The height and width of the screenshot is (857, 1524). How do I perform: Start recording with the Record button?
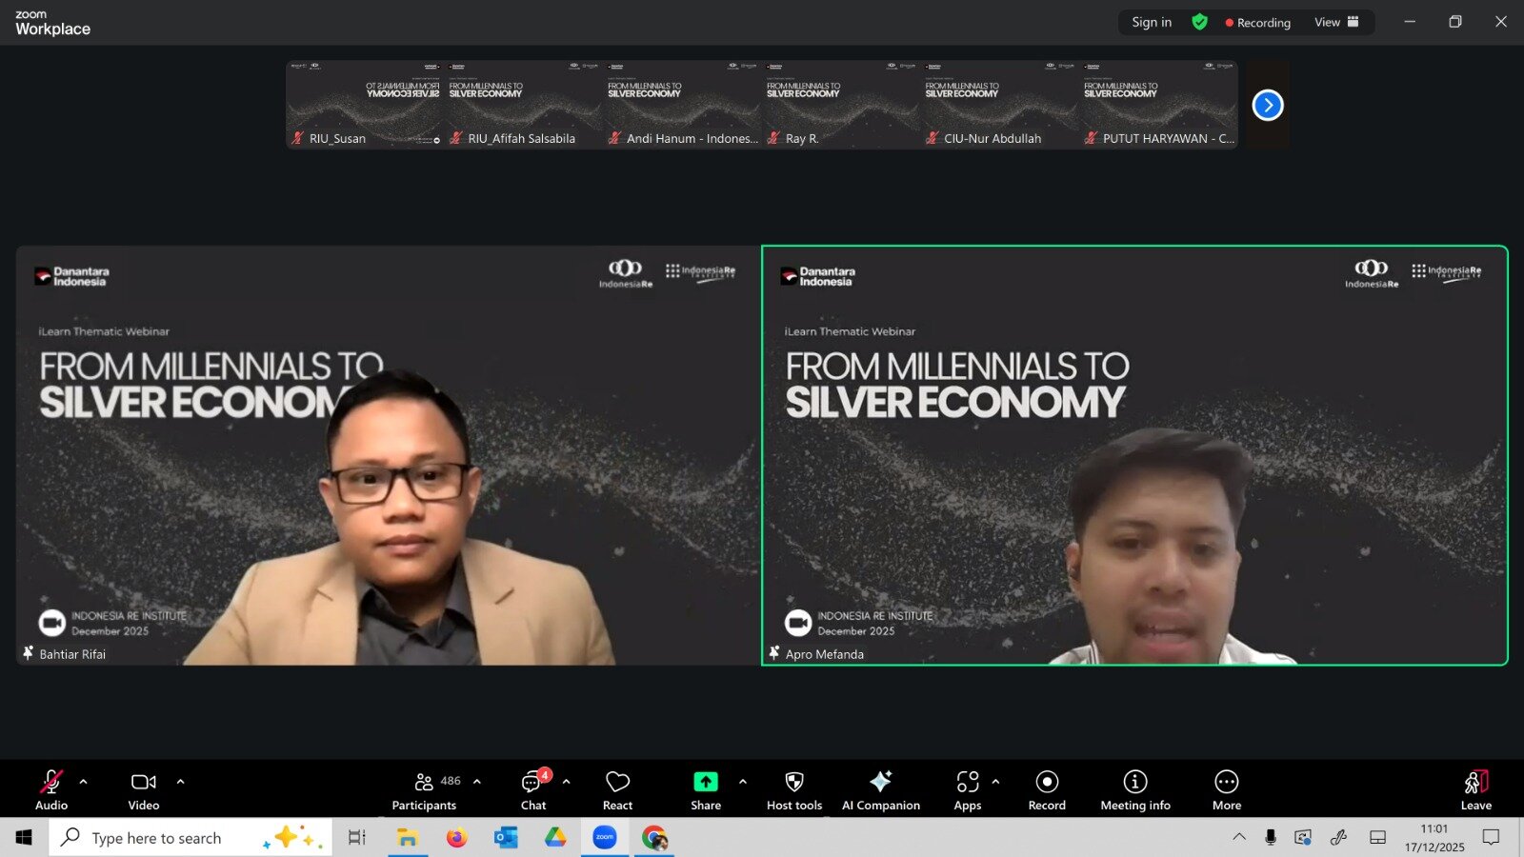tap(1047, 789)
